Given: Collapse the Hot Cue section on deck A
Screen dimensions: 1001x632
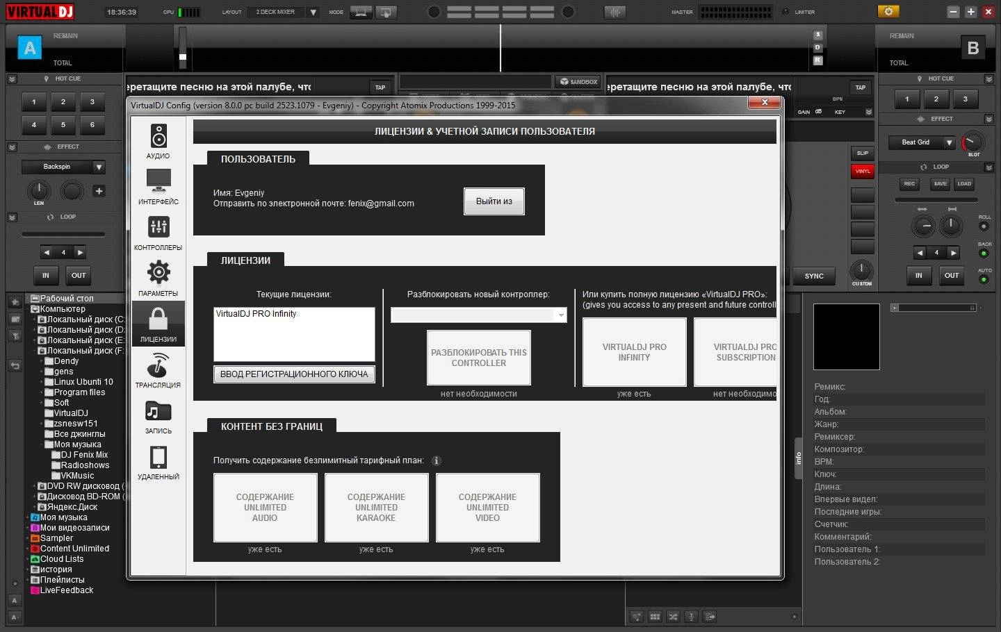Looking at the screenshot, I should point(12,79).
